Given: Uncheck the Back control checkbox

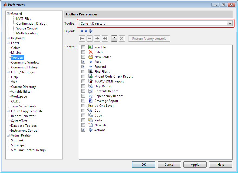Looking at the screenshot, I should (x=83, y=62).
